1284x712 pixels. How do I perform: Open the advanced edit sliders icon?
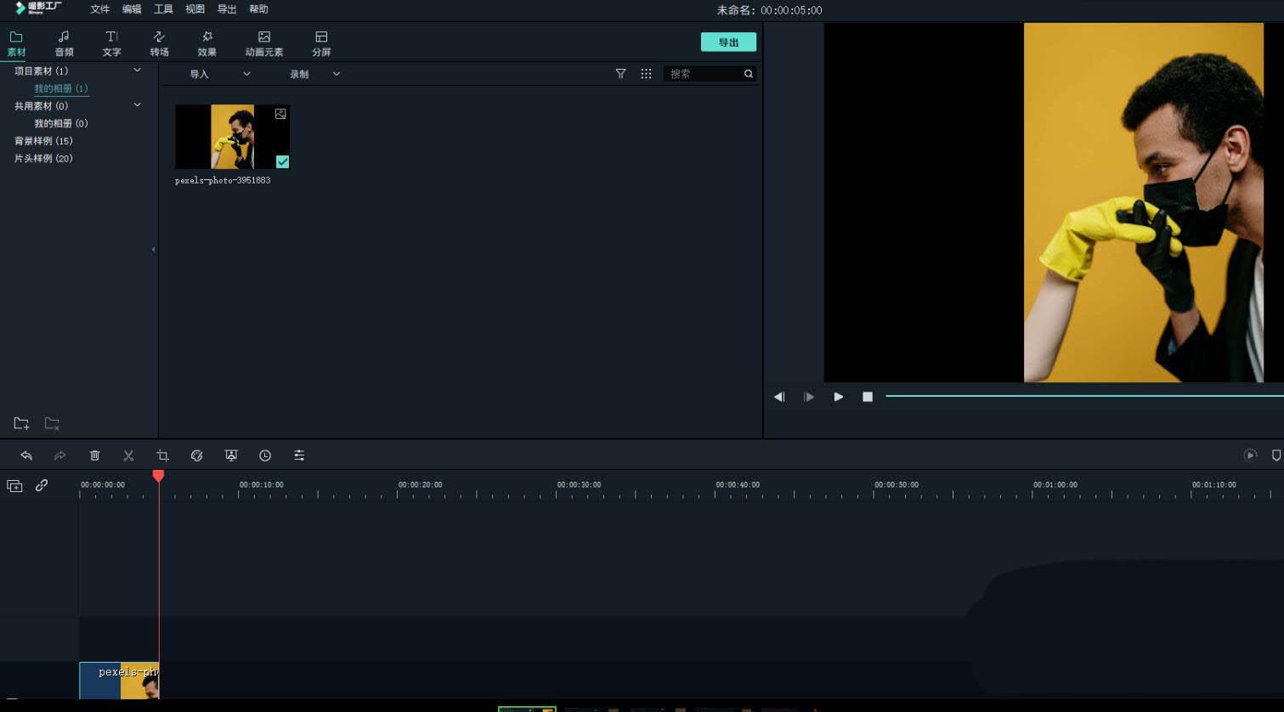(x=299, y=455)
